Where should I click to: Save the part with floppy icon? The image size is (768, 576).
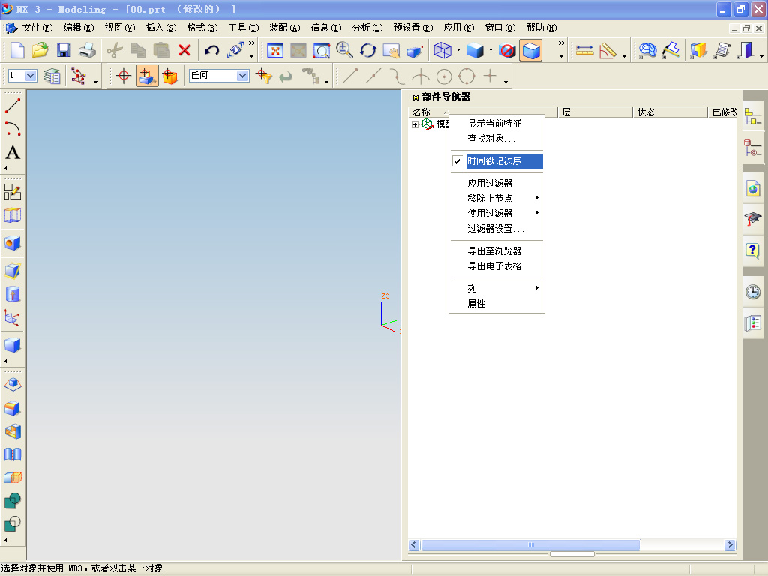[x=64, y=50]
